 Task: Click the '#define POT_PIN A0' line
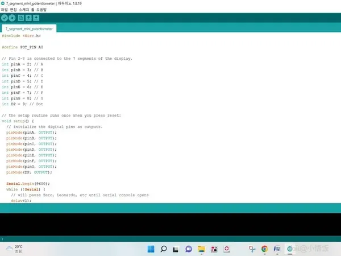coord(22,47)
